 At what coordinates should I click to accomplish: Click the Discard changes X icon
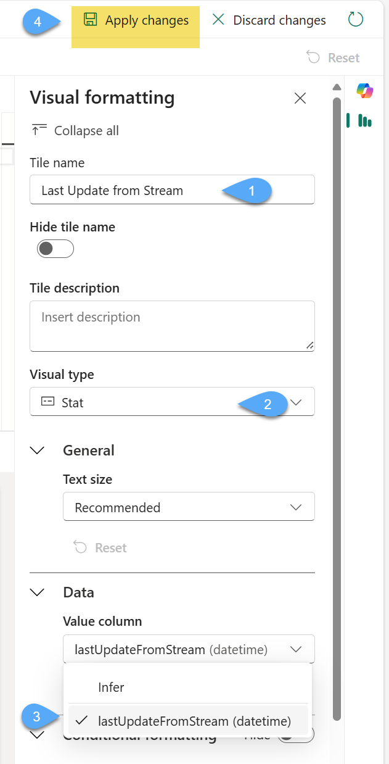(x=218, y=20)
